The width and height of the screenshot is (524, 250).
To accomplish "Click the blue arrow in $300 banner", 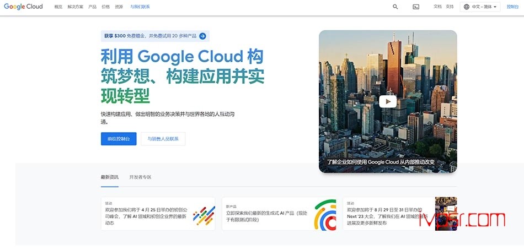I will tap(202, 36).
